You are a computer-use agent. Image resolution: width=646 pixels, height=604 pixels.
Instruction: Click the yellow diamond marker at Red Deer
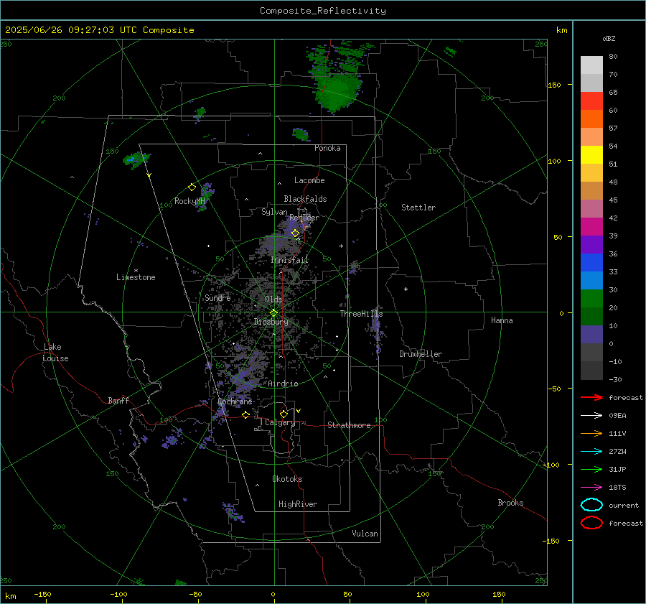[295, 233]
